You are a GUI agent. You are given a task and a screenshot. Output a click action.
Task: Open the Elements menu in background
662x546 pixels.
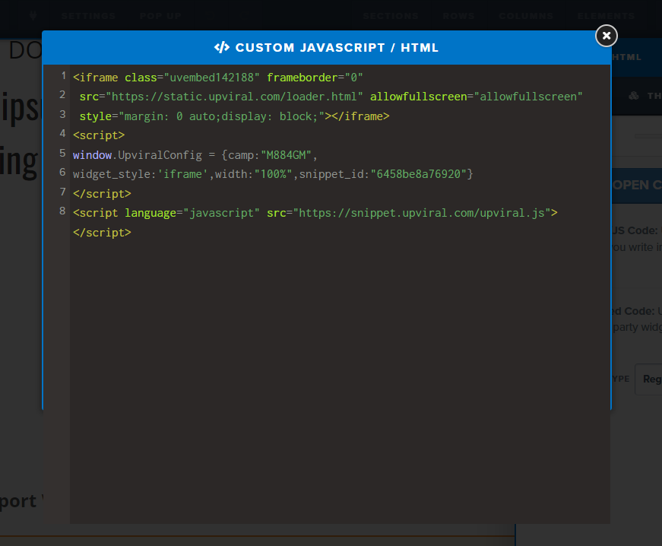coord(607,16)
